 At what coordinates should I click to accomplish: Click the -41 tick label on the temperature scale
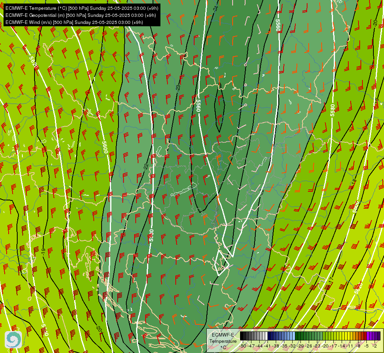point(267,346)
